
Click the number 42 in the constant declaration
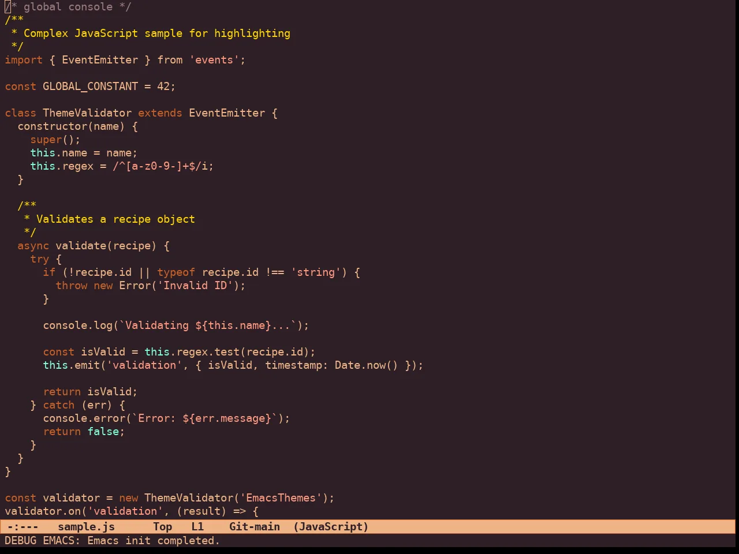point(163,87)
